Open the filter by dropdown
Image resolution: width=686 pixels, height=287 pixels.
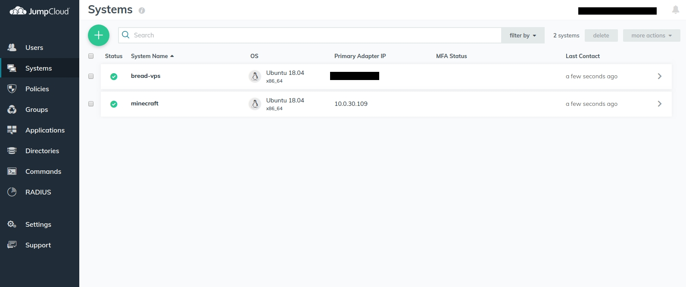tap(523, 35)
